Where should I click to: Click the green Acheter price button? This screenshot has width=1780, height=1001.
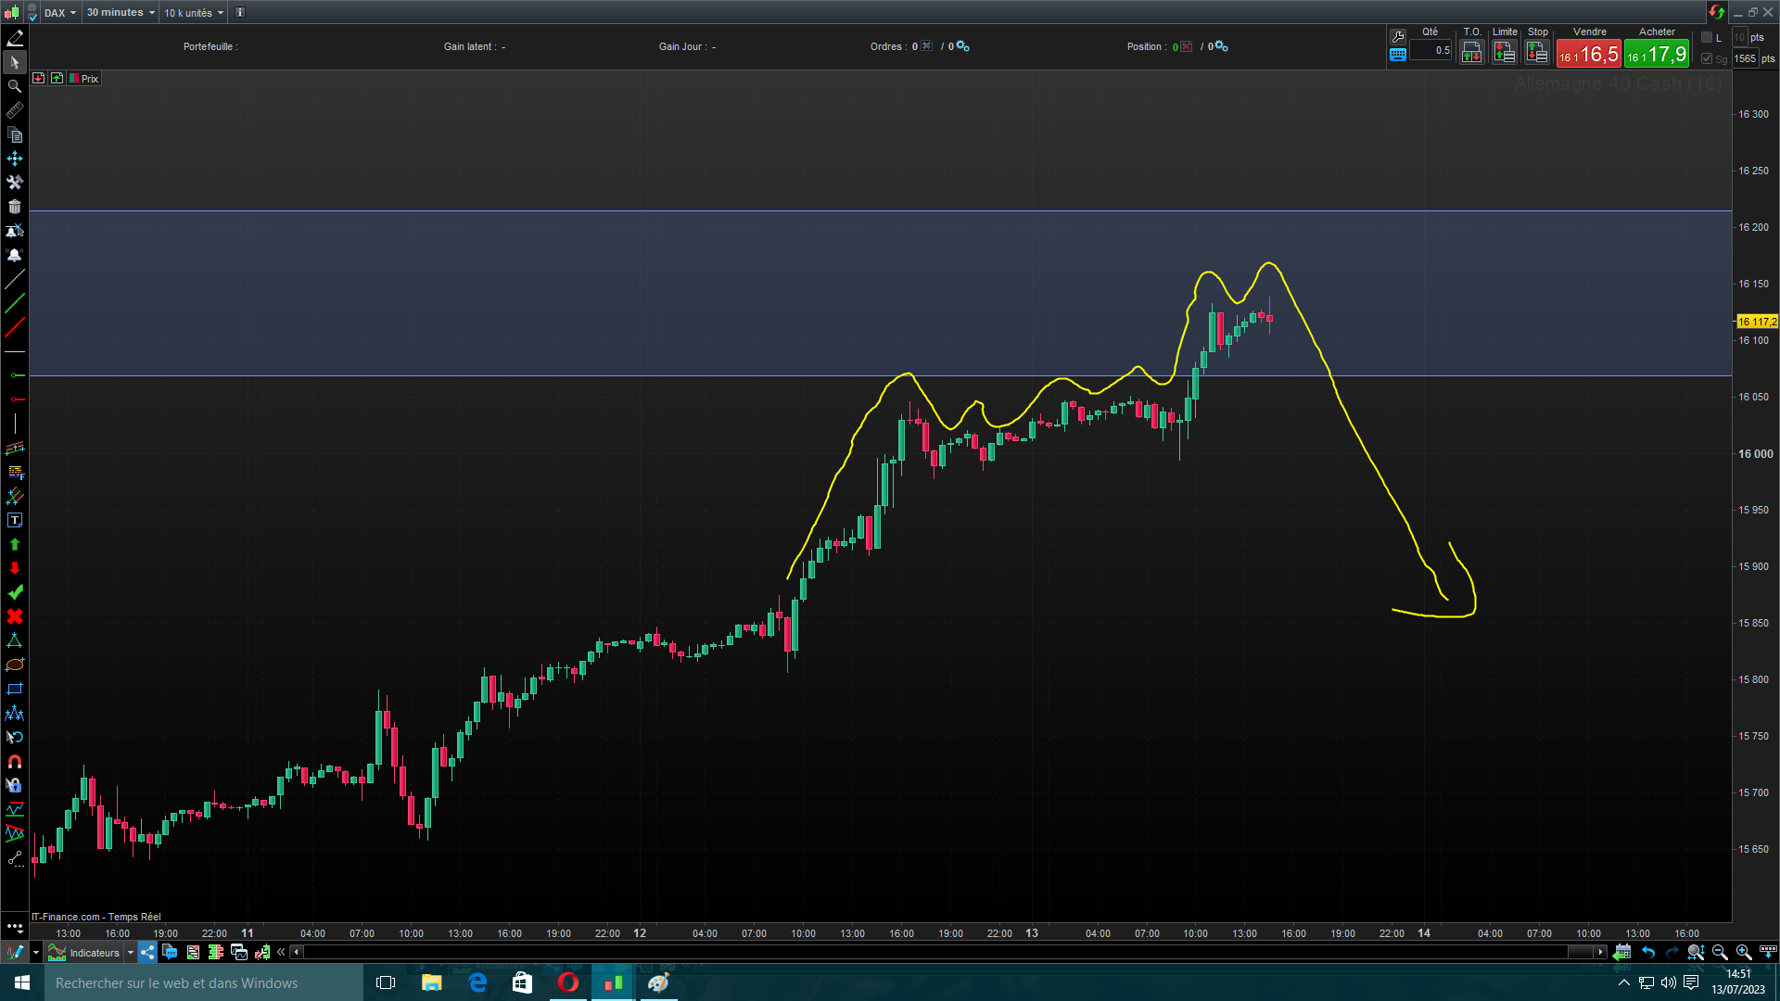pyautogui.click(x=1656, y=55)
